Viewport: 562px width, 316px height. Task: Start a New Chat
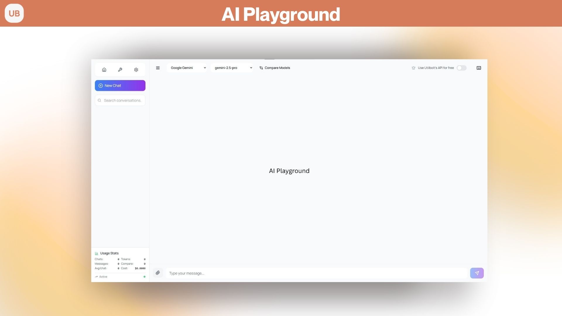tap(120, 85)
